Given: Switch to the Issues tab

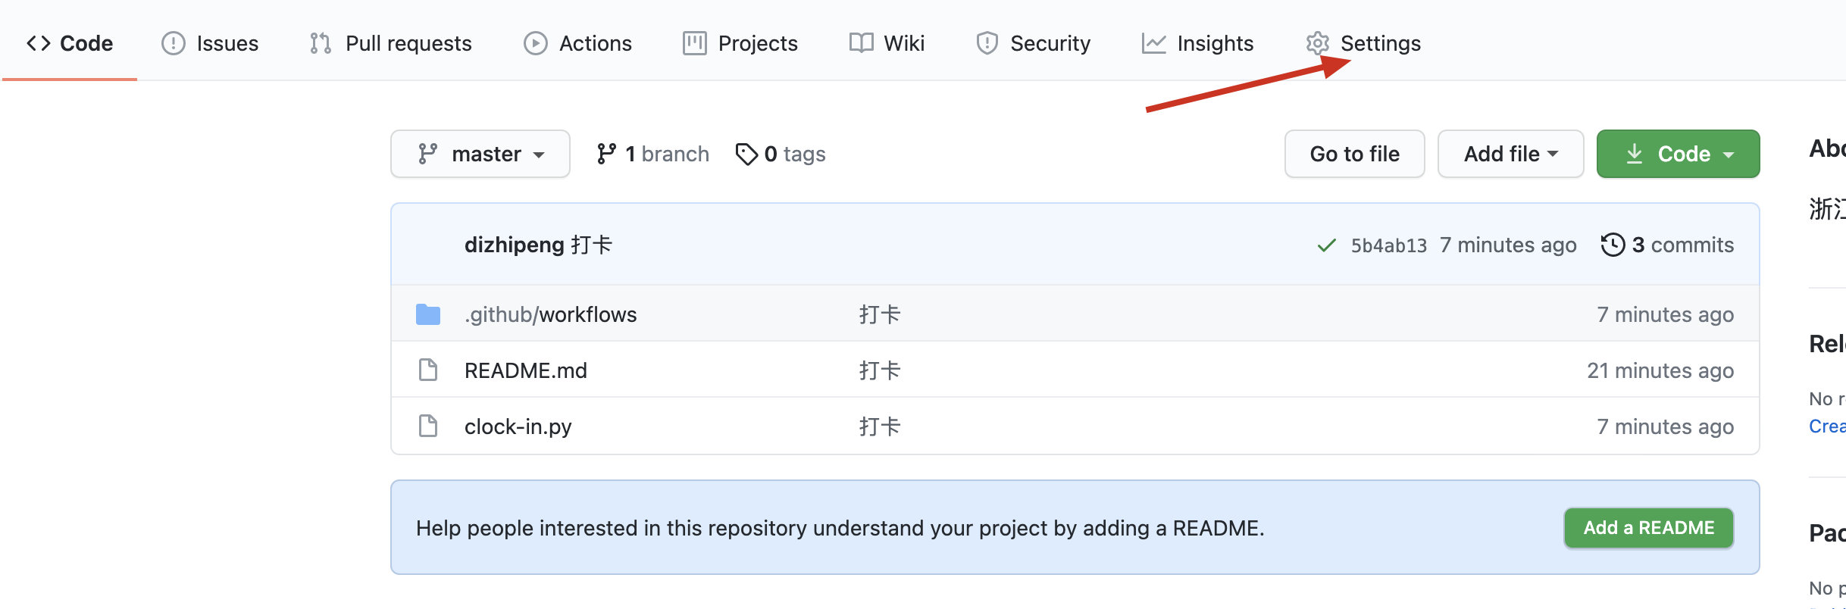Looking at the screenshot, I should (x=210, y=44).
